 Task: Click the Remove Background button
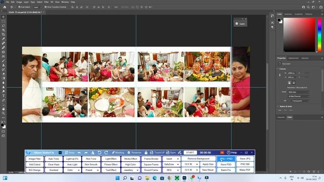[x=198, y=159]
